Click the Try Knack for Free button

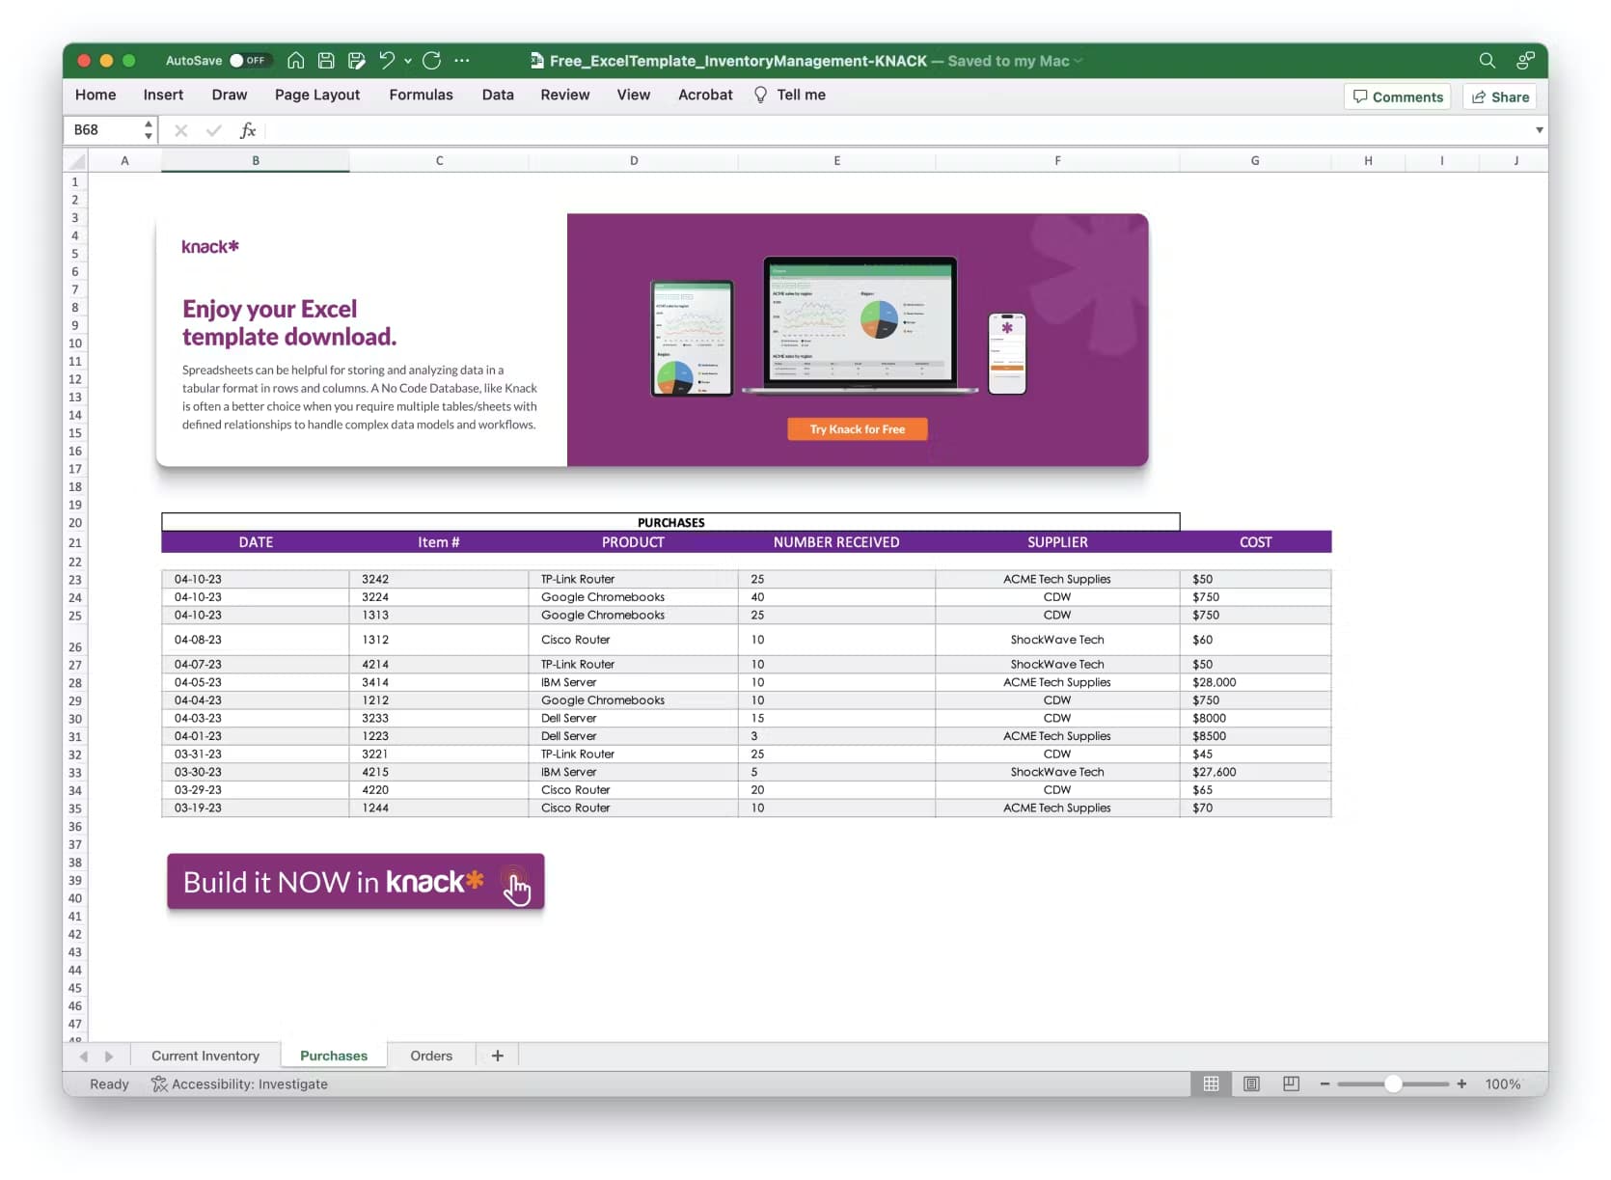point(857,428)
